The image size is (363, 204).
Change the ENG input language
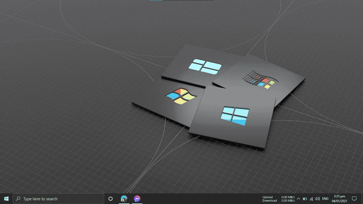point(325,199)
